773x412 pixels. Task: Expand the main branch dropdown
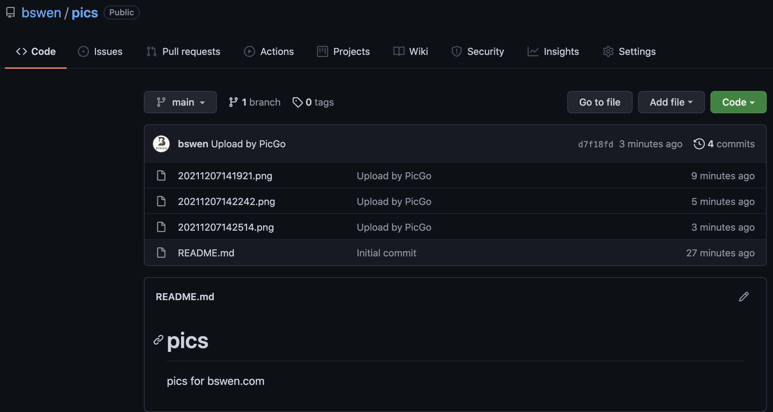point(180,102)
